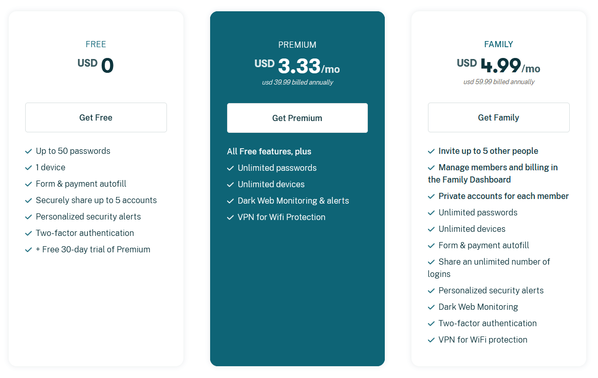Screen dimensions: 598x378
Task: Click the checkmark next to Unlimited passwords under Premium
Action: point(230,168)
